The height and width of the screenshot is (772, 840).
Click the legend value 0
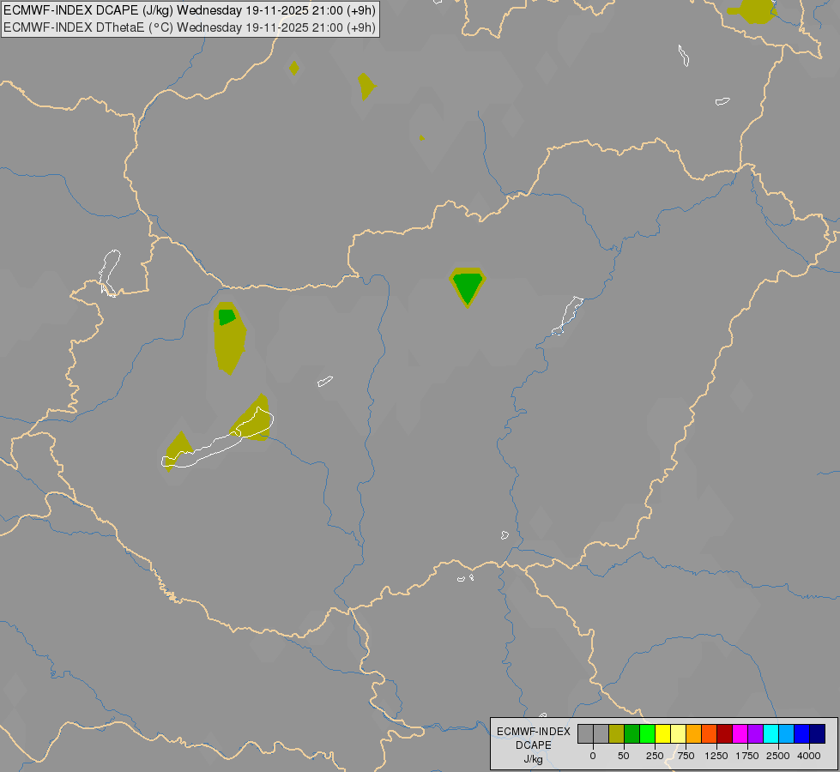point(593,756)
